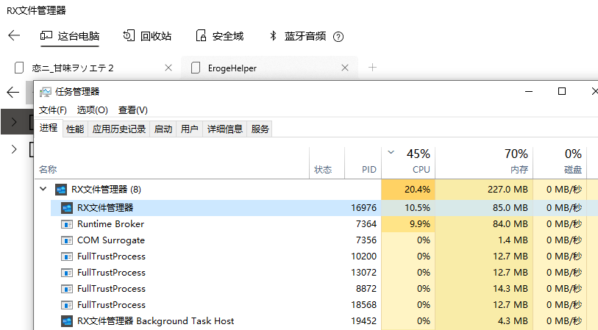The height and width of the screenshot is (330, 598).
Task: Switch to ErogeHelper file tab
Action: click(x=270, y=68)
